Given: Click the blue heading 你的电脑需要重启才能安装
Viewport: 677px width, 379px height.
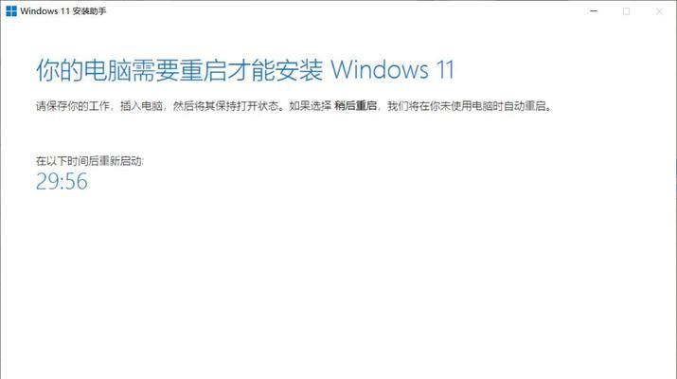Looking at the screenshot, I should (x=179, y=70).
